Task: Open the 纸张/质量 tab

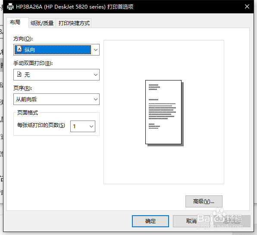Action: (42, 23)
